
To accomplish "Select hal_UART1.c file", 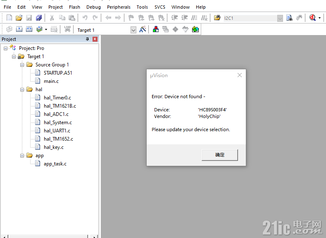I will [57, 131].
